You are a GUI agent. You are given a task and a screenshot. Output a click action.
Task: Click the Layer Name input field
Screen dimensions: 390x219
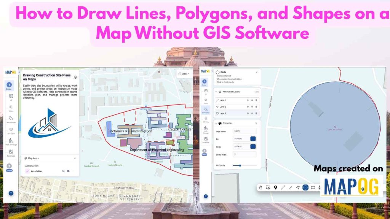tap(245, 131)
